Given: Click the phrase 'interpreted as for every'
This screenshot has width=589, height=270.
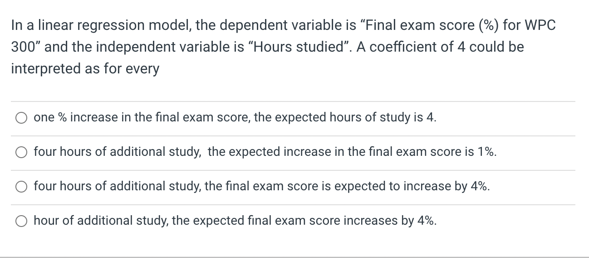Looking at the screenshot, I should click(84, 68).
